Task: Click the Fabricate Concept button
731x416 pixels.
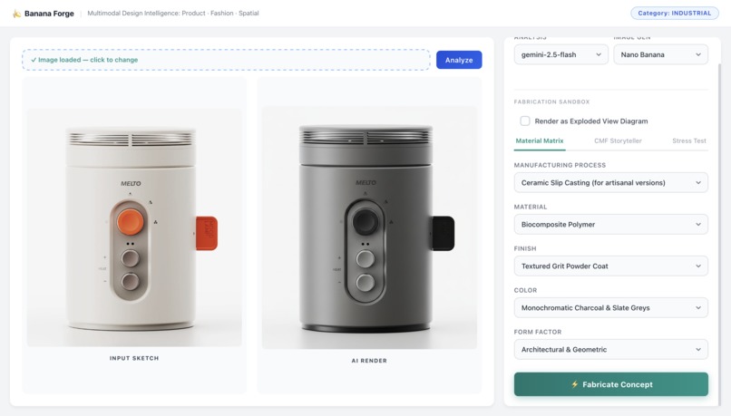Action: (610, 384)
